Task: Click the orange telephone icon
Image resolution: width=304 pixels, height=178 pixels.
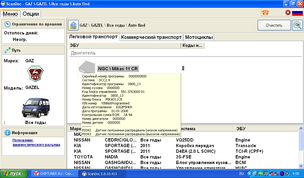Action: [x=265, y=12]
